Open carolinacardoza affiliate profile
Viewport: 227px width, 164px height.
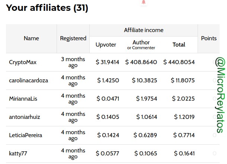click(28, 81)
